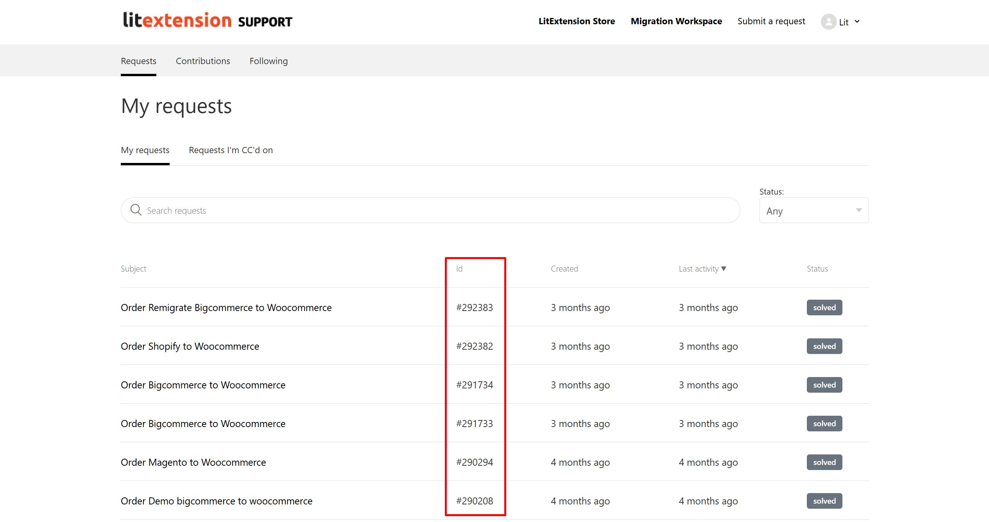This screenshot has height=522, width=989.
Task: Go to Migration Workspace
Action: [x=676, y=21]
